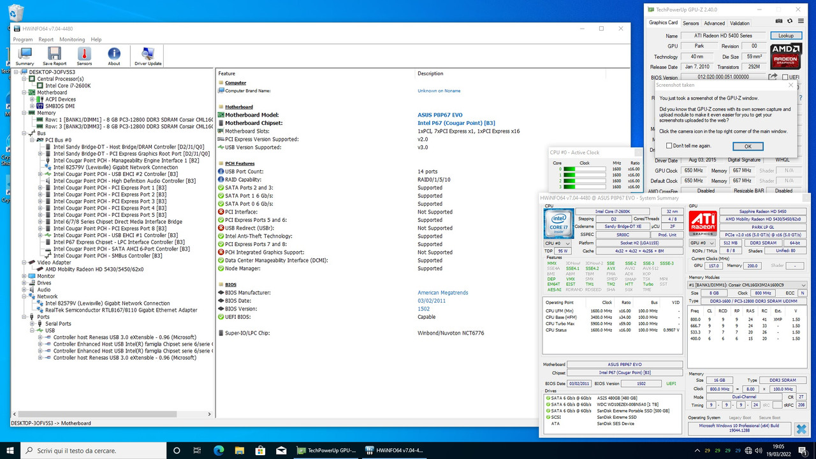Open Microsoft Store from the taskbar

pyautogui.click(x=259, y=450)
